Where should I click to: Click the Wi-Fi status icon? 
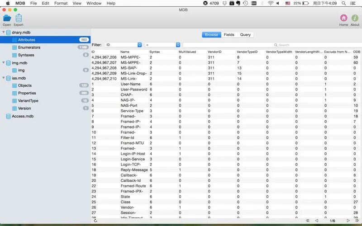click(271, 3)
